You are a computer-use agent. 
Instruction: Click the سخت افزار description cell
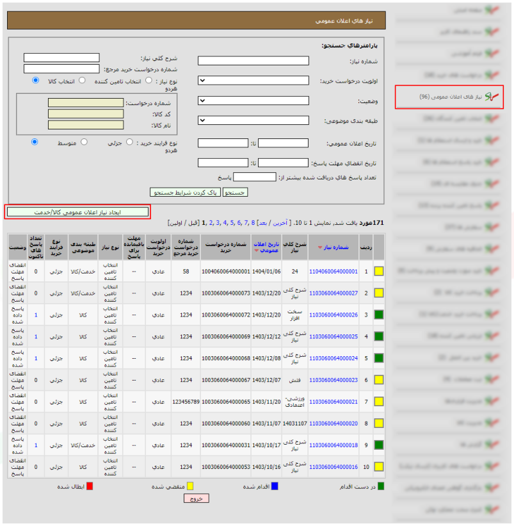click(x=295, y=315)
